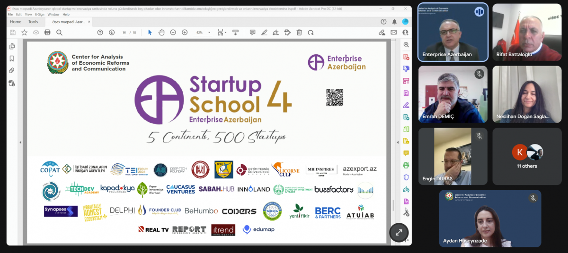Open Comment tool in right pane
Viewport: 568px width, 253px height.
click(406, 153)
